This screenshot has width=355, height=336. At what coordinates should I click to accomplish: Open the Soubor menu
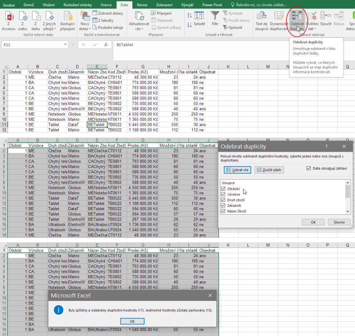pos(9,5)
